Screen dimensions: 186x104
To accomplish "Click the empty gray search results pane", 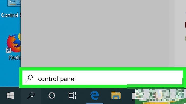I will (x=98, y=34).
